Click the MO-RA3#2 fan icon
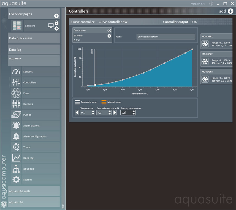This screenshot has width=236, height=210. 205,62
